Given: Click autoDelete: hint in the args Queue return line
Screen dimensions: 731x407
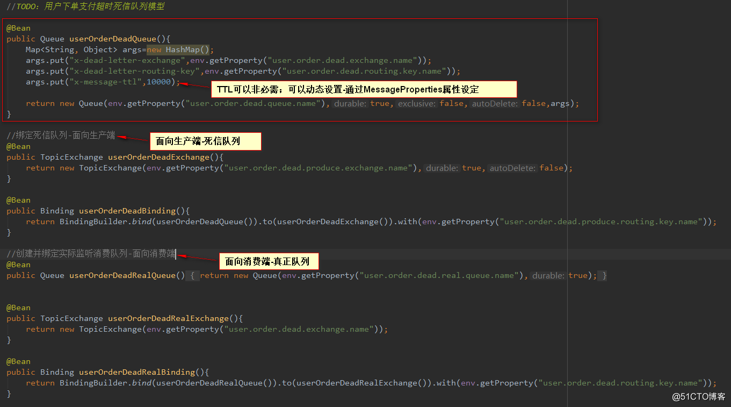Looking at the screenshot, I should pos(495,103).
